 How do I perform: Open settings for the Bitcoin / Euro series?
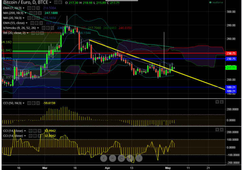point(60,2)
